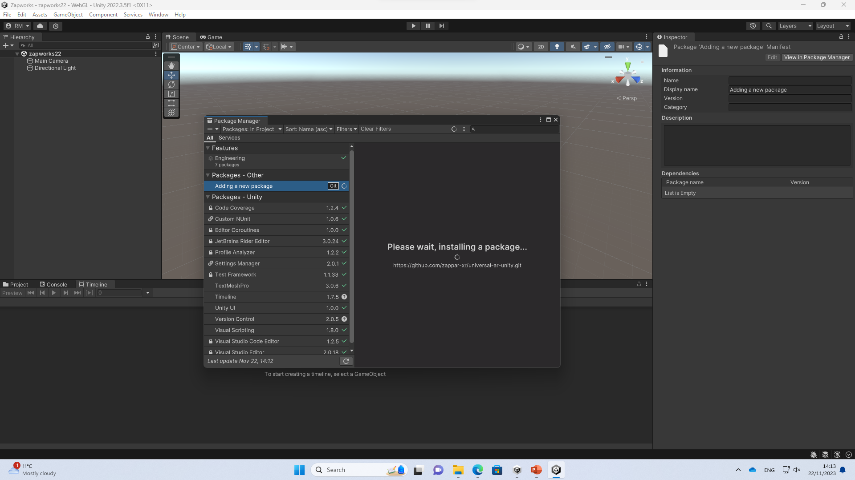The width and height of the screenshot is (855, 480).
Task: Open the Layers dropdown
Action: (x=795, y=26)
